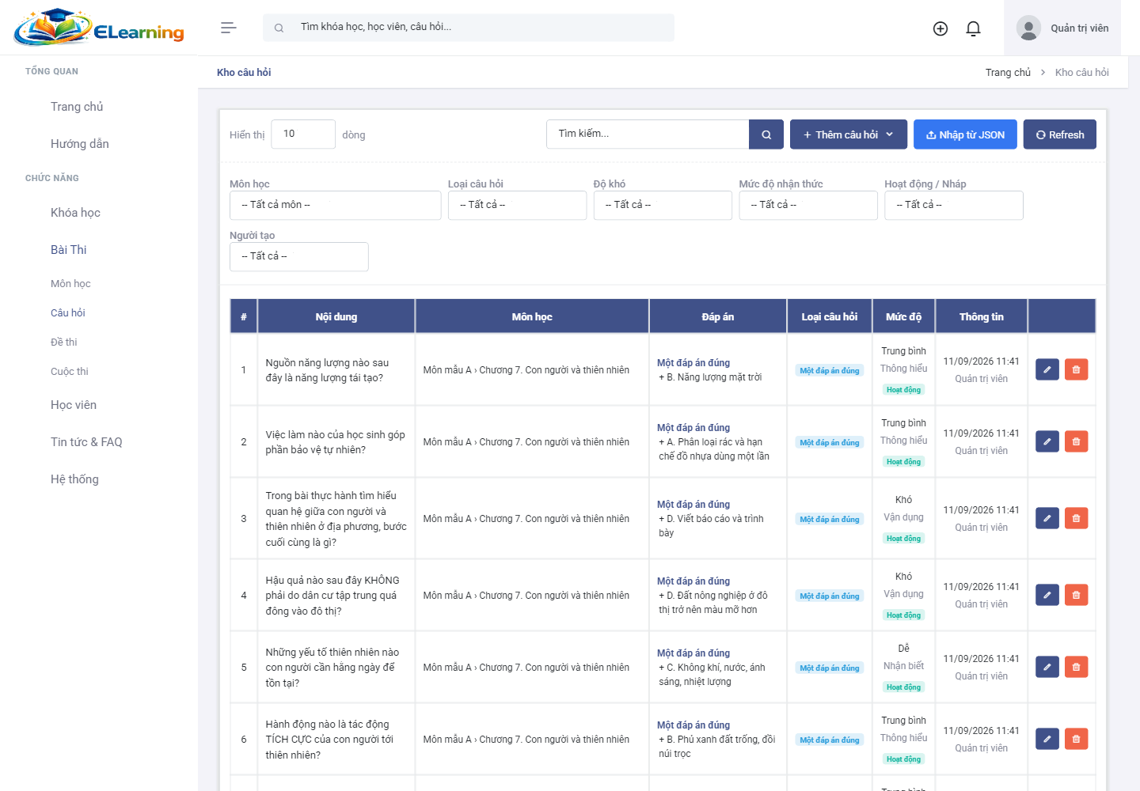This screenshot has height=791, width=1140.
Task: Click the Nhập từ JSON button
Action: click(966, 134)
